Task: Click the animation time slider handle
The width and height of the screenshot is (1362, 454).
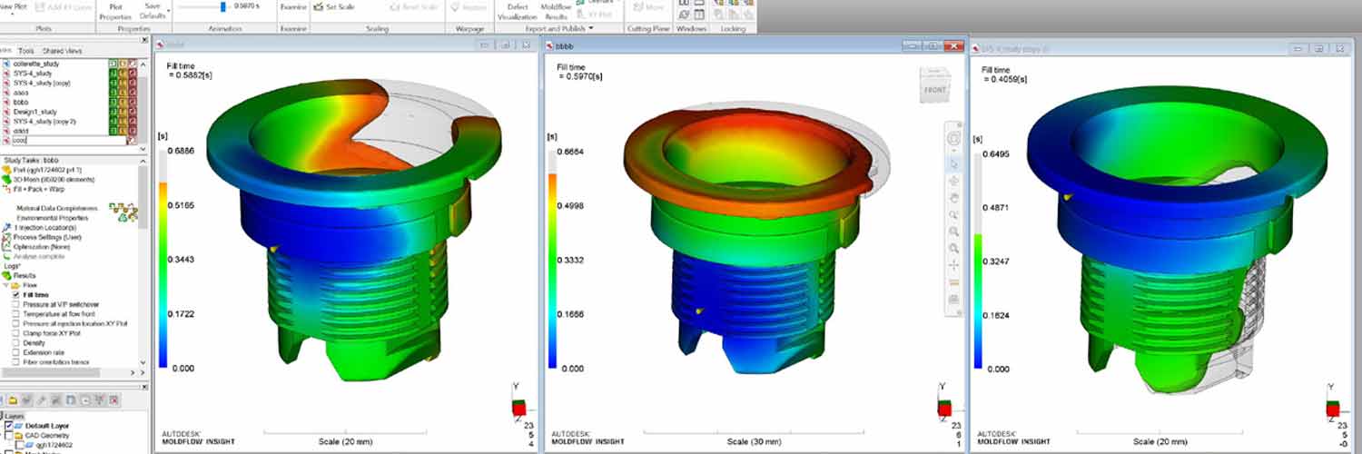Action: point(223,6)
